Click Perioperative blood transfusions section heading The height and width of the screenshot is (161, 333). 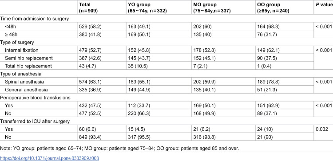click(35, 98)
